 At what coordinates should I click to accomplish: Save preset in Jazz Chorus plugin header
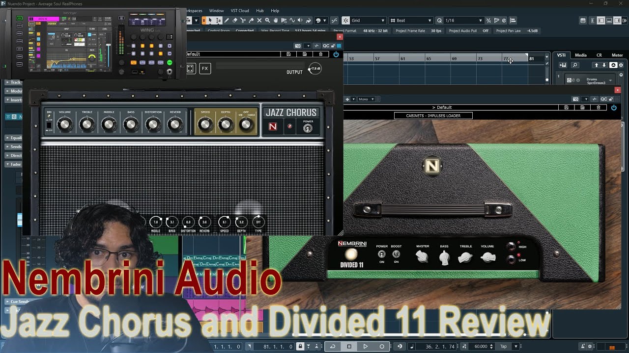[x=288, y=54]
